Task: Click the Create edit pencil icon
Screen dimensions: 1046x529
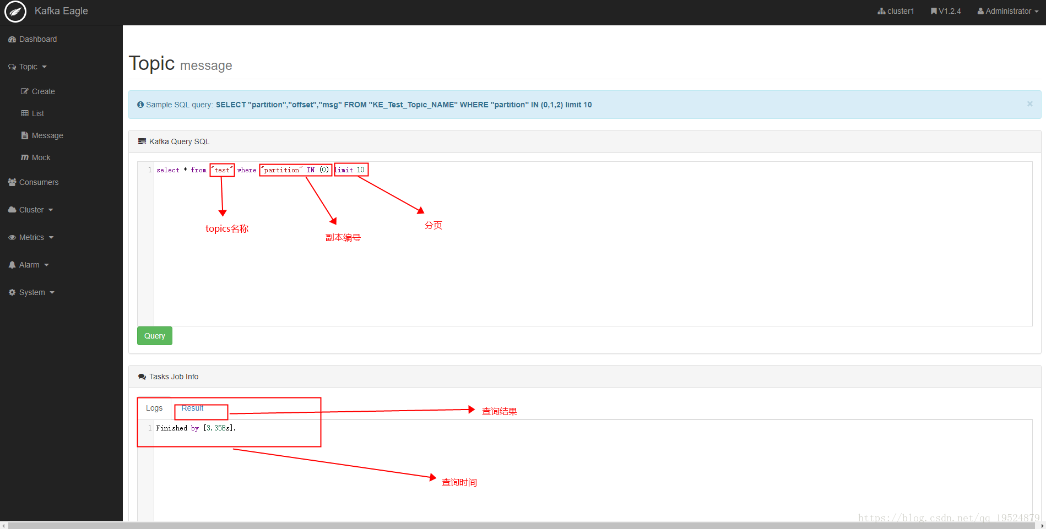Action: point(25,91)
